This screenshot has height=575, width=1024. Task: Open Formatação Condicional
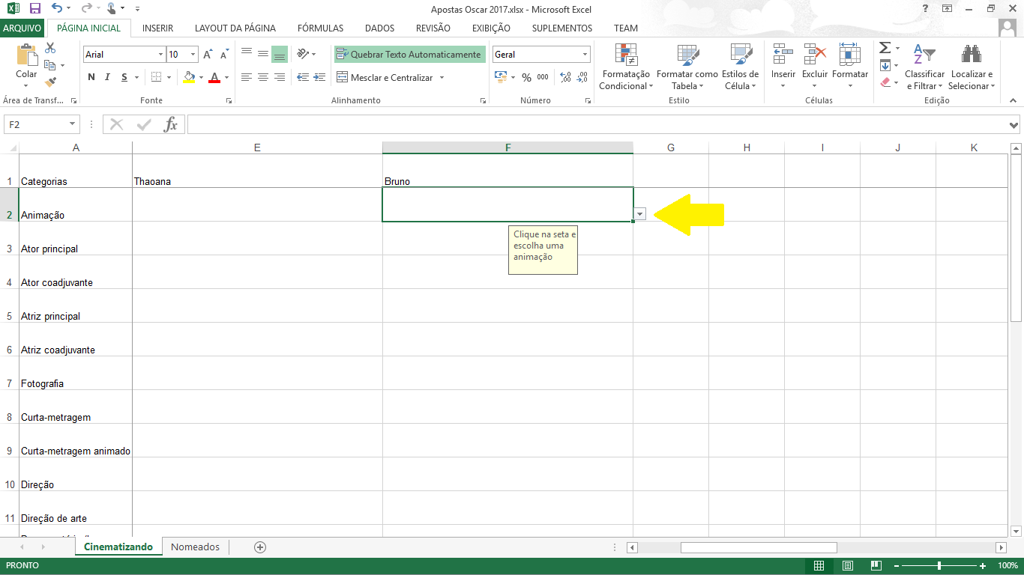tap(626, 67)
